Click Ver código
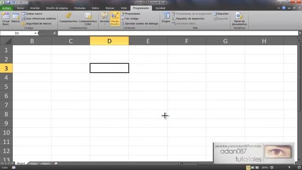 (x=130, y=19)
